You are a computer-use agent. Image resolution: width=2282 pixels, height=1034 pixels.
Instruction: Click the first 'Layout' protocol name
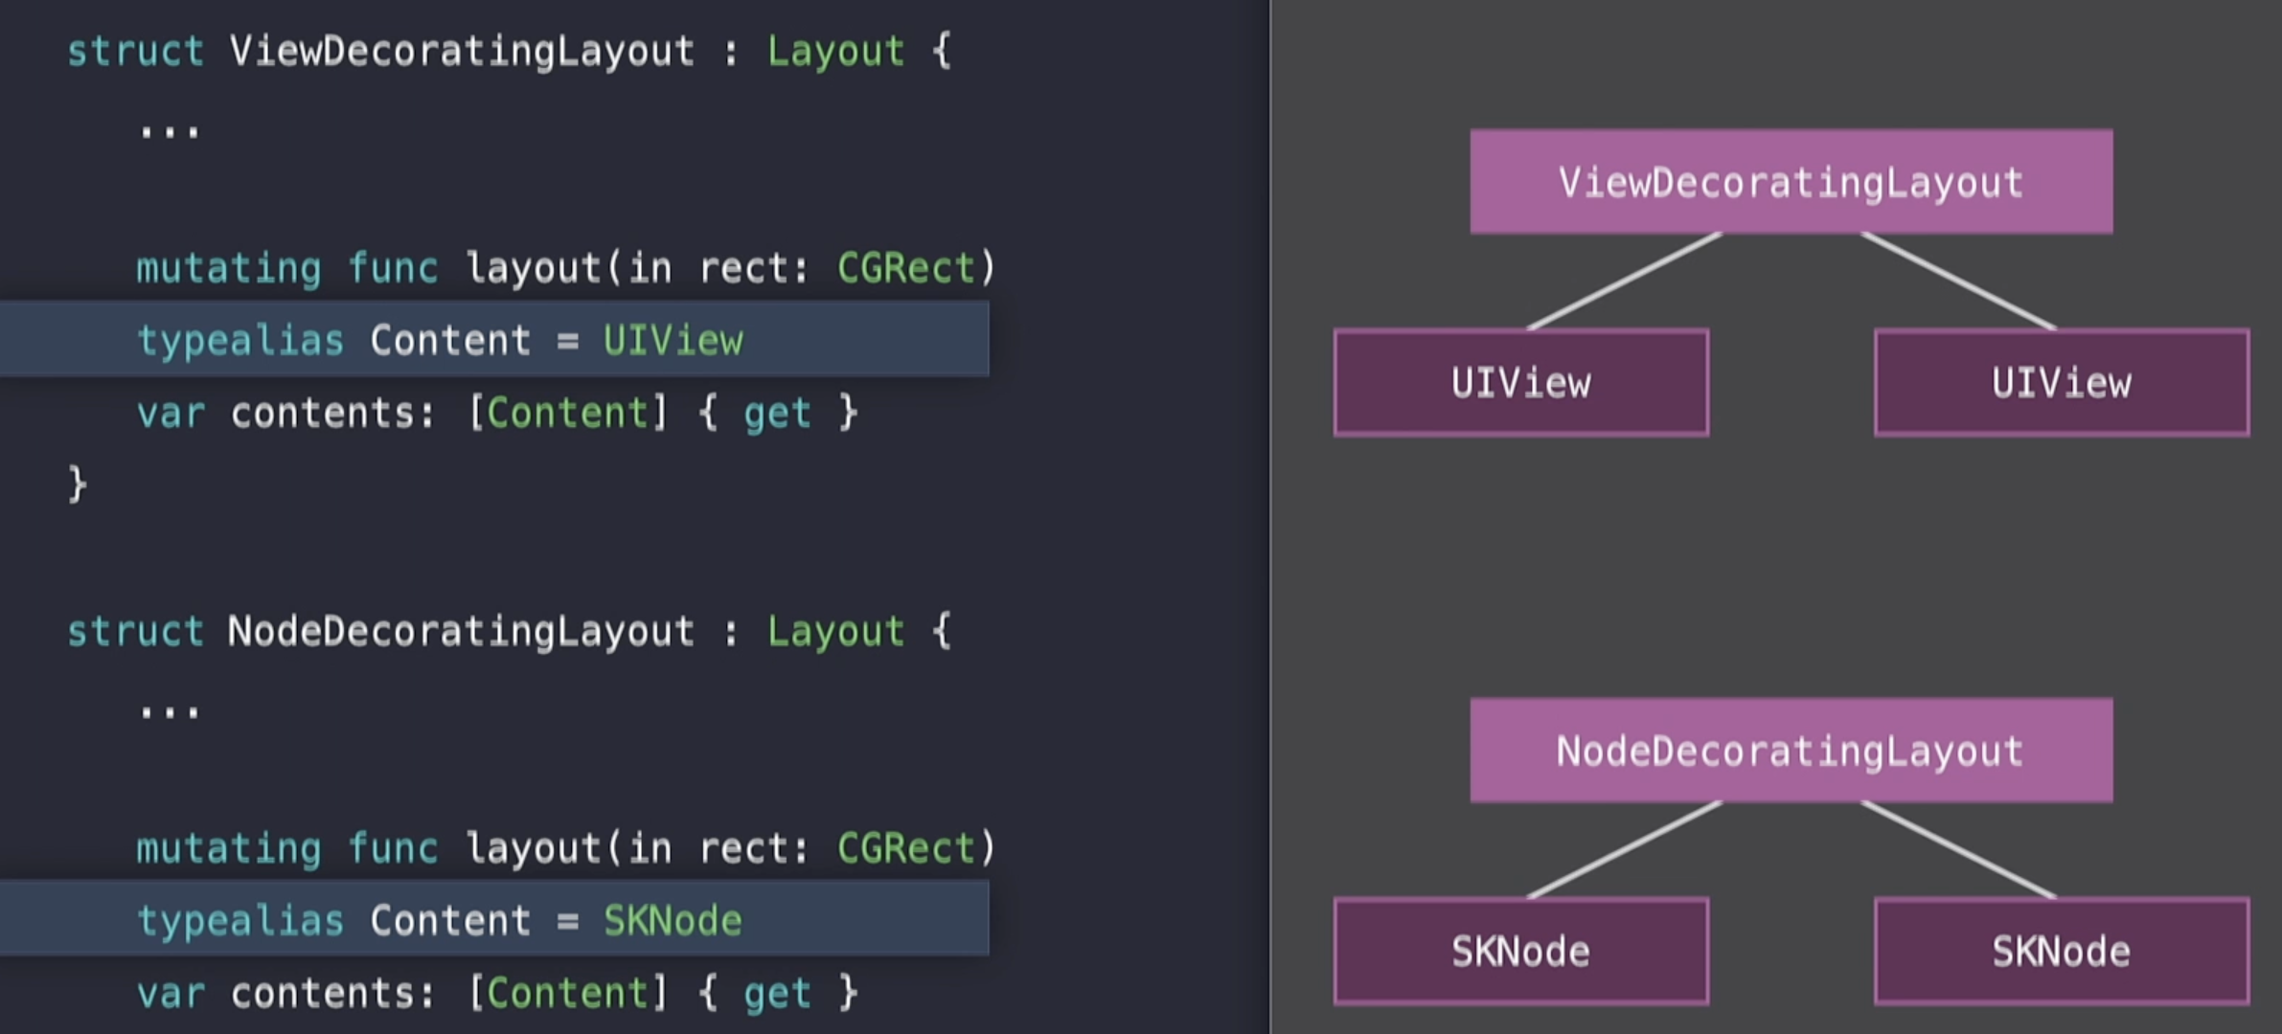tap(835, 51)
